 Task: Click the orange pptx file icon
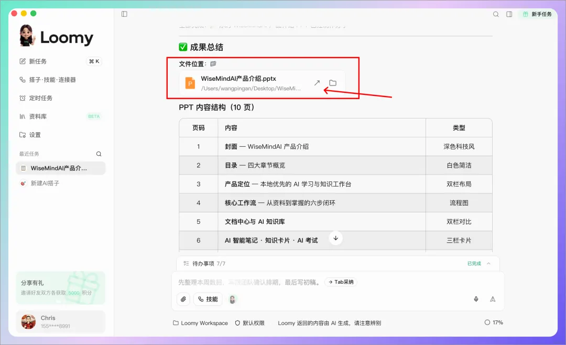(190, 83)
